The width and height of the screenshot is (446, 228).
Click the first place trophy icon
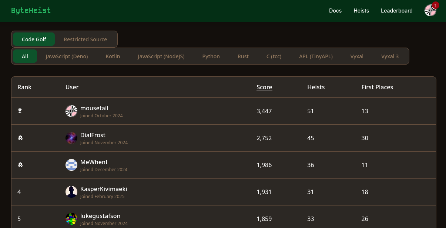point(20,111)
